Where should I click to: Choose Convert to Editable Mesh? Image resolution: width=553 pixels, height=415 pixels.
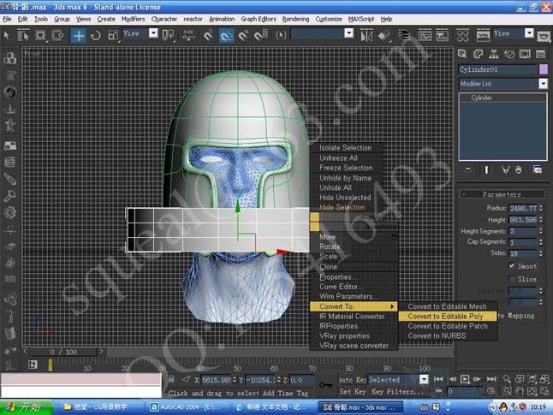pyautogui.click(x=447, y=306)
